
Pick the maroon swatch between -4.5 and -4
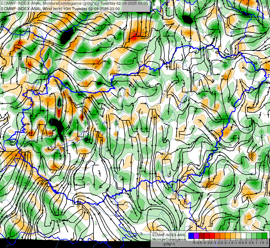[202, 236]
